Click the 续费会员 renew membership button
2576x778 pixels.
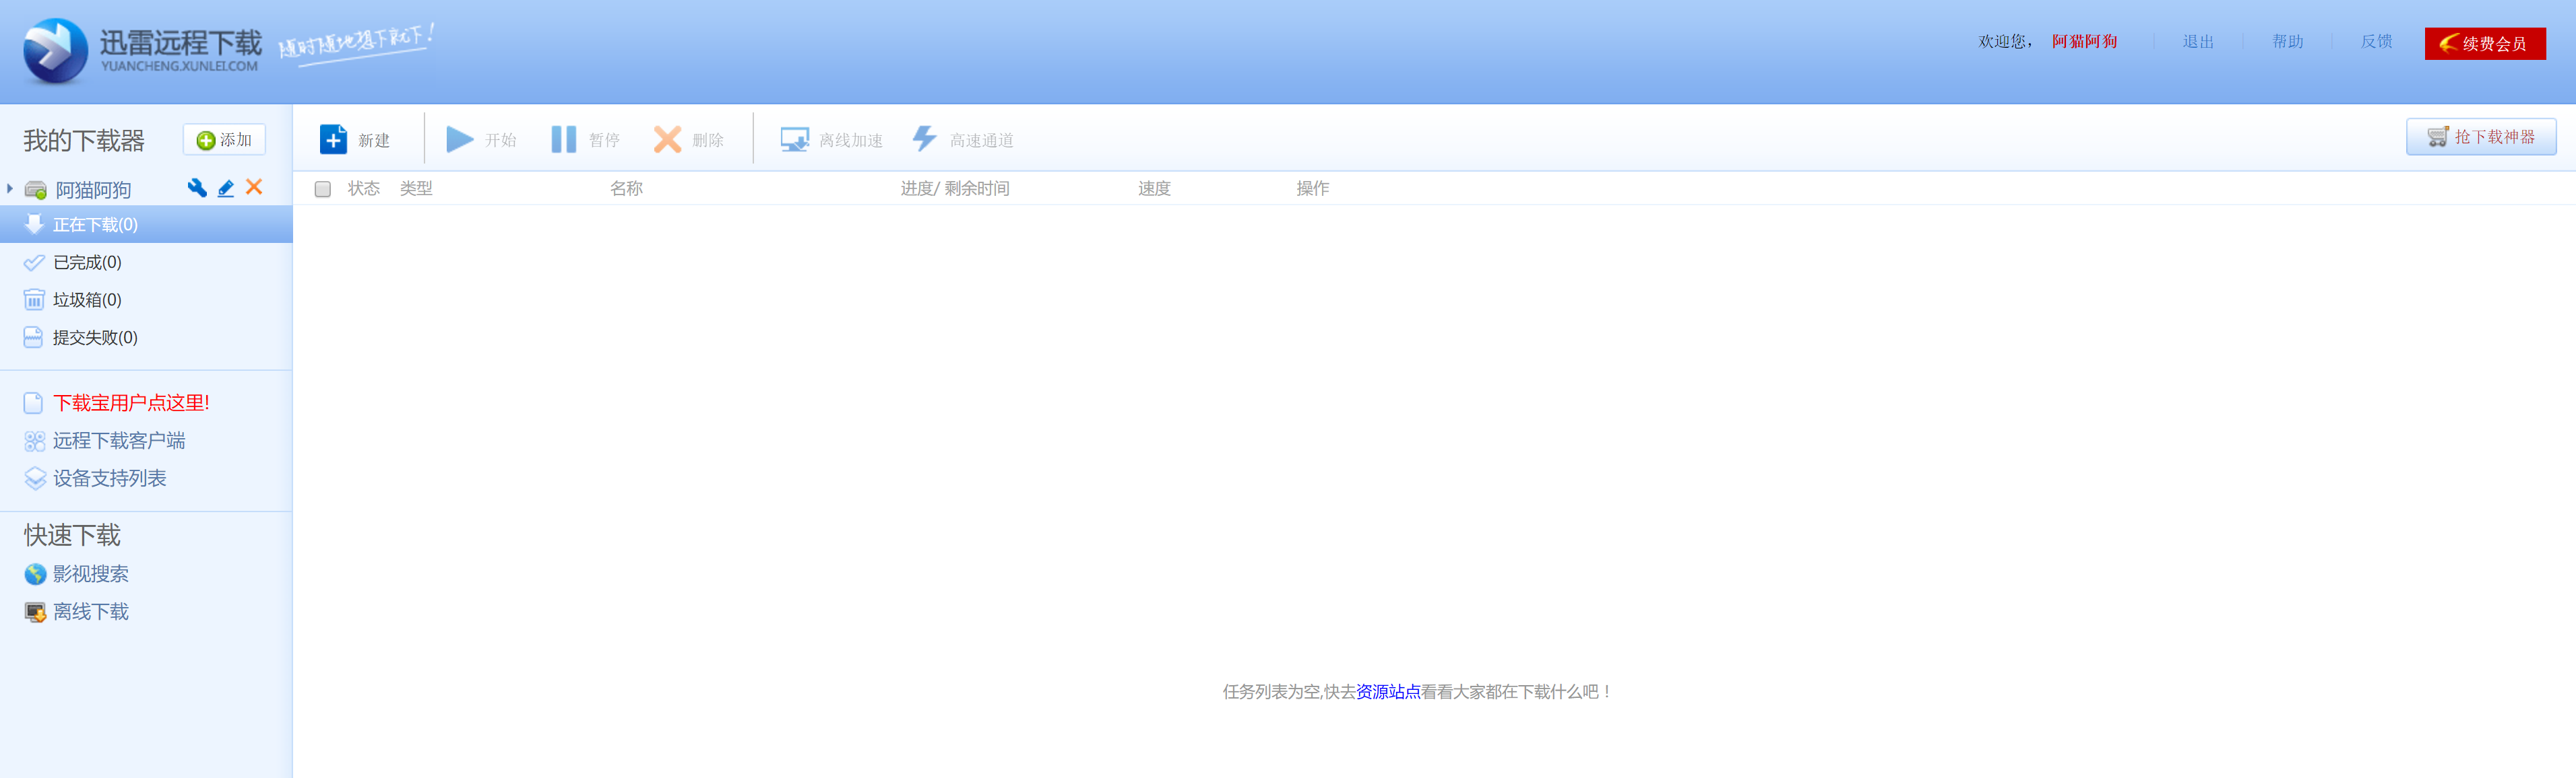pos(2484,43)
